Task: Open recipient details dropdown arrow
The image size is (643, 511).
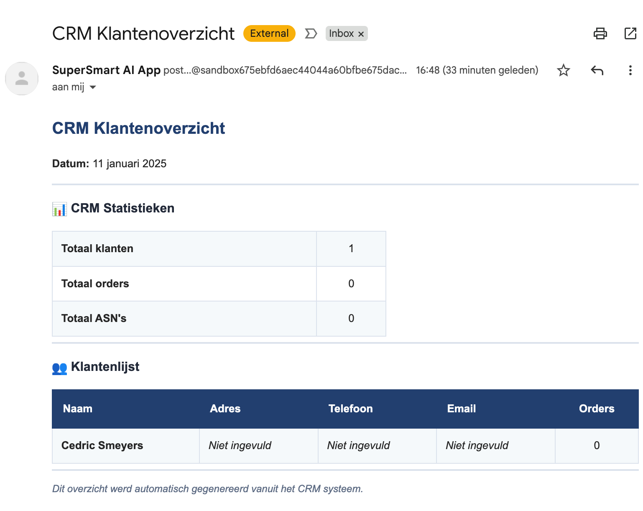Action: pyautogui.click(x=92, y=87)
